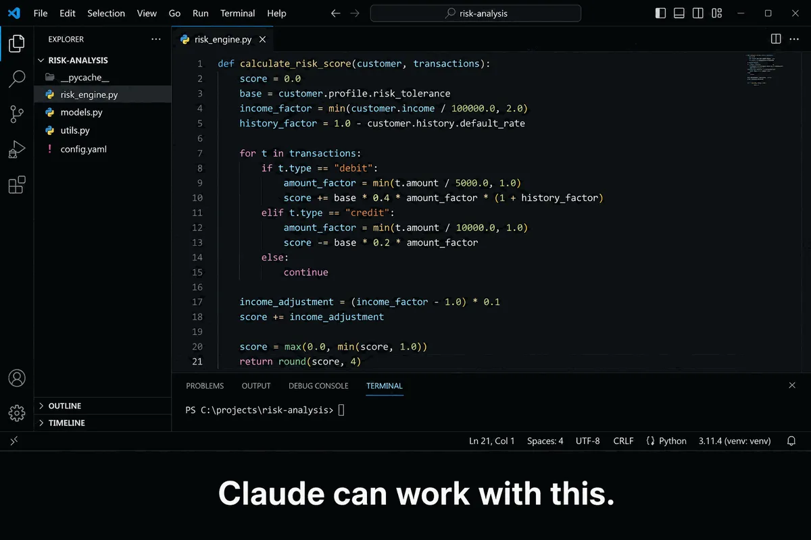The height and width of the screenshot is (540, 811).
Task: Toggle the bottom panel layout icon
Action: click(x=679, y=13)
